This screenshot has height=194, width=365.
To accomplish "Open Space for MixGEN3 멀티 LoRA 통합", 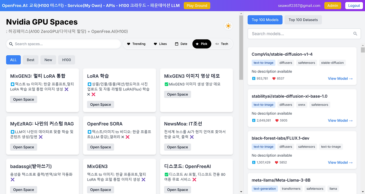I will [24, 100].
